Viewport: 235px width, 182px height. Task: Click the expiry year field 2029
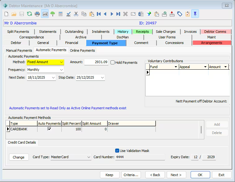point(209,157)
